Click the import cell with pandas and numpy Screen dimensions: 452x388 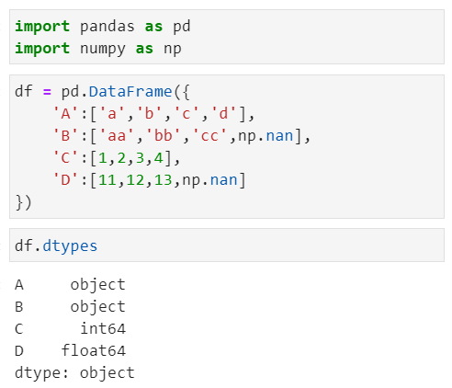click(x=227, y=37)
